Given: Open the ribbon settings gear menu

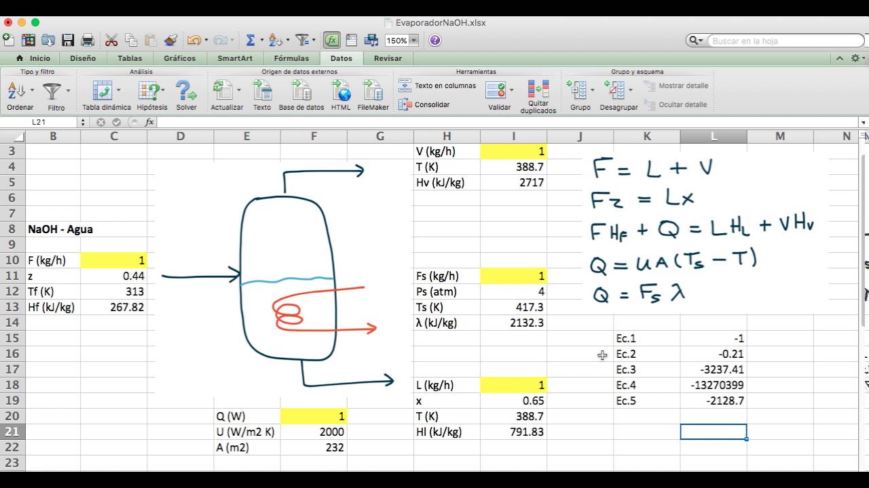Looking at the screenshot, I should tap(857, 58).
